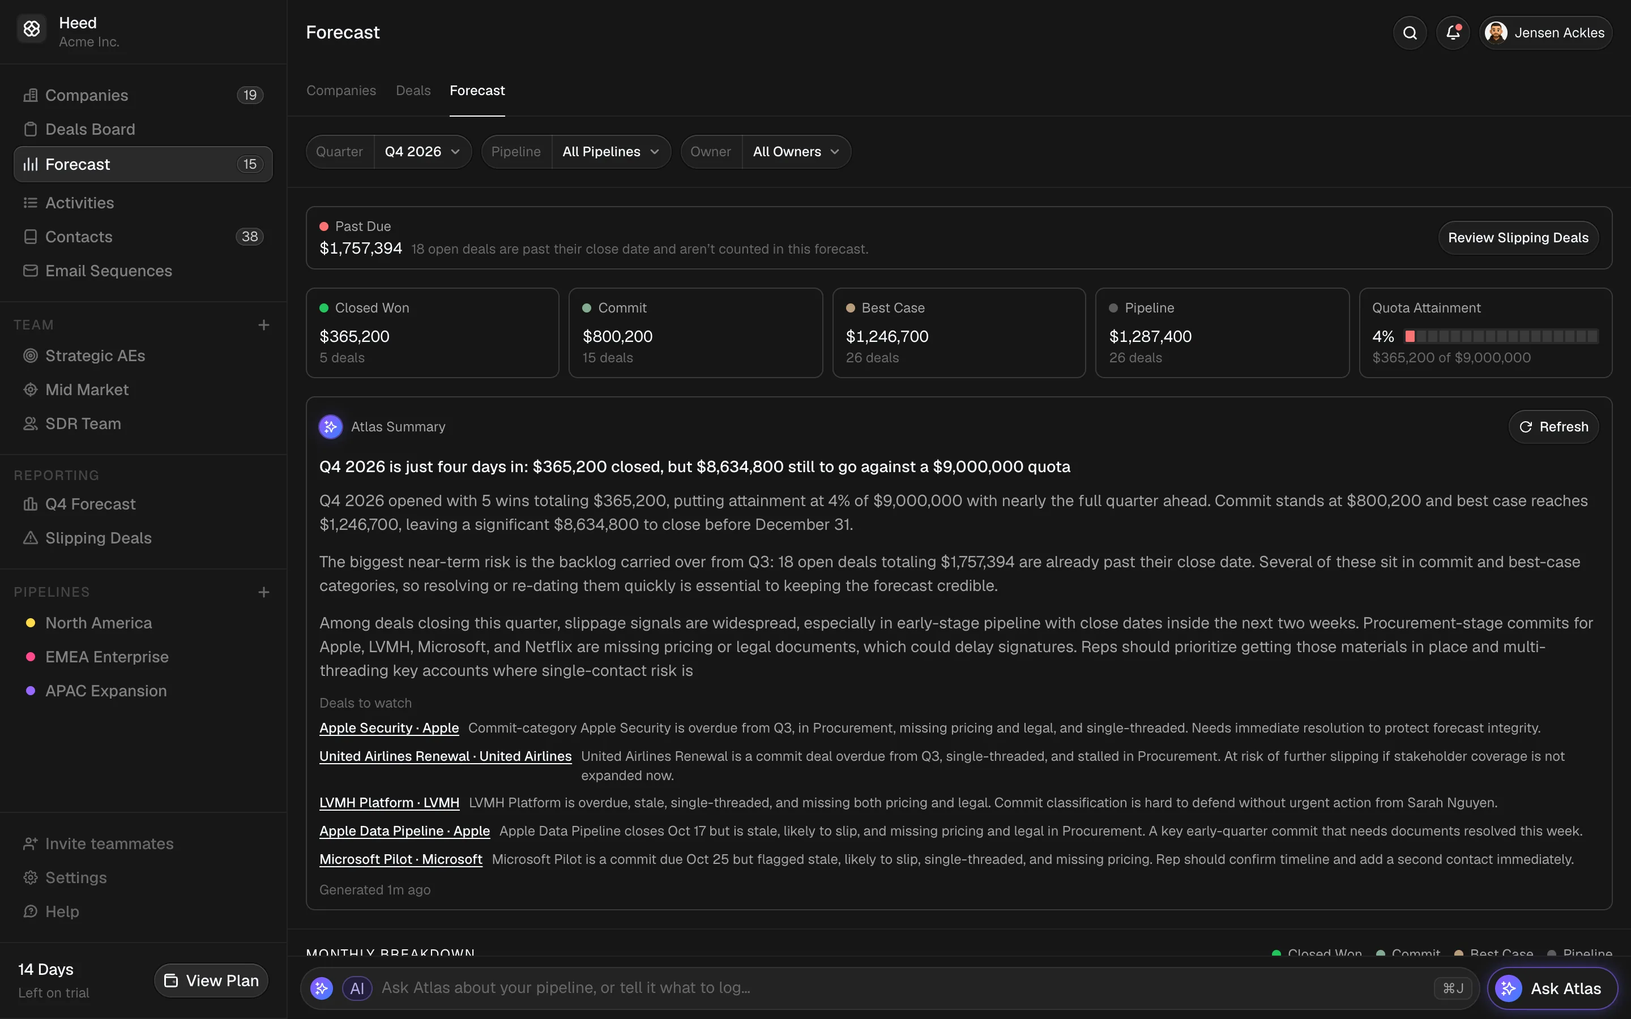The height and width of the screenshot is (1019, 1631).
Task: Click Review Slipping Deals button
Action: pos(1518,238)
